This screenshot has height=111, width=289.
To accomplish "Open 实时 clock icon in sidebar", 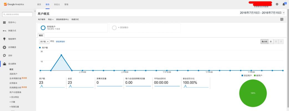I will [x=4, y=56].
